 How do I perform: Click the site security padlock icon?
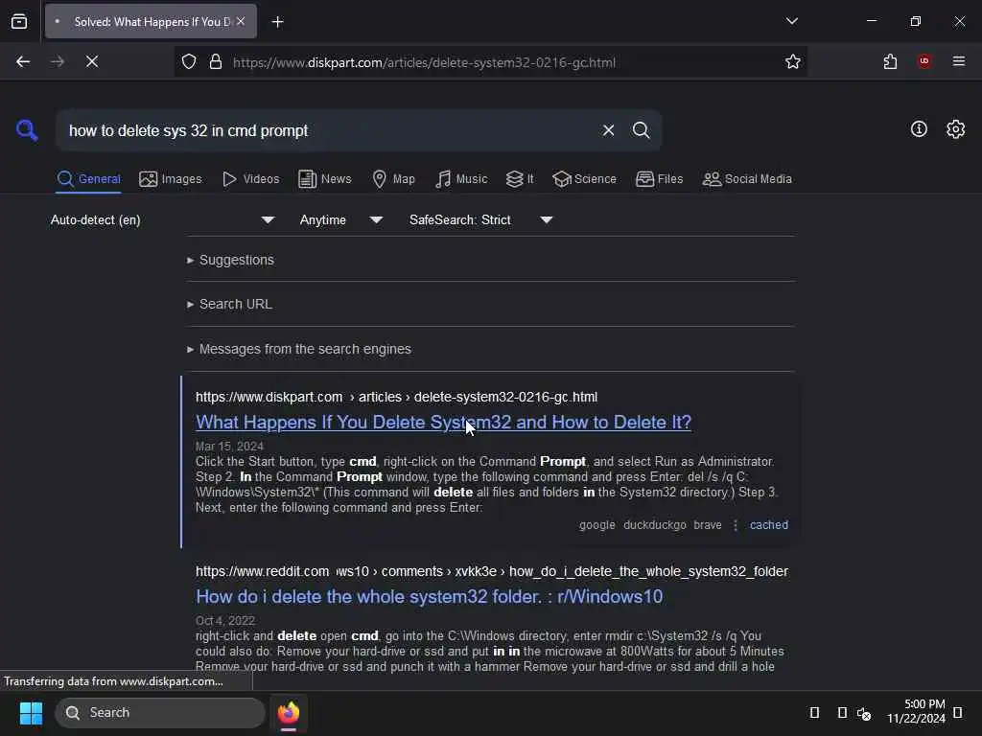click(x=216, y=61)
